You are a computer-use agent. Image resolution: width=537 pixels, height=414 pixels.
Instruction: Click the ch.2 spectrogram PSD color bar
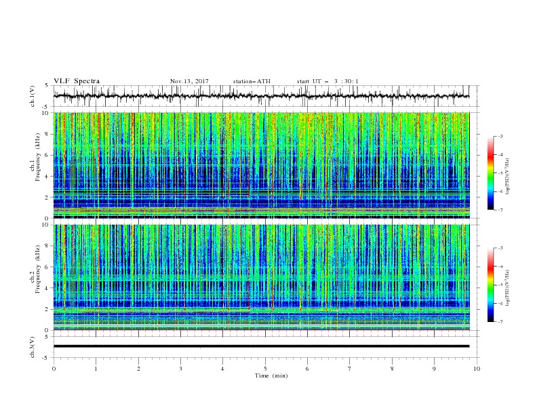tap(491, 285)
